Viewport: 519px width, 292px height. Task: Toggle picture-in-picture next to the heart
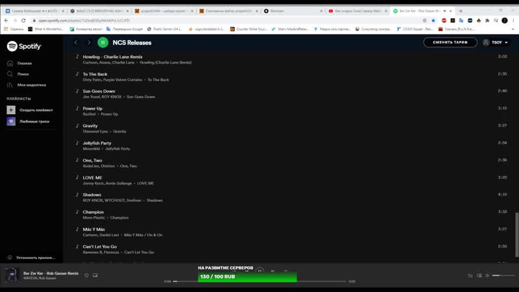tap(95, 275)
